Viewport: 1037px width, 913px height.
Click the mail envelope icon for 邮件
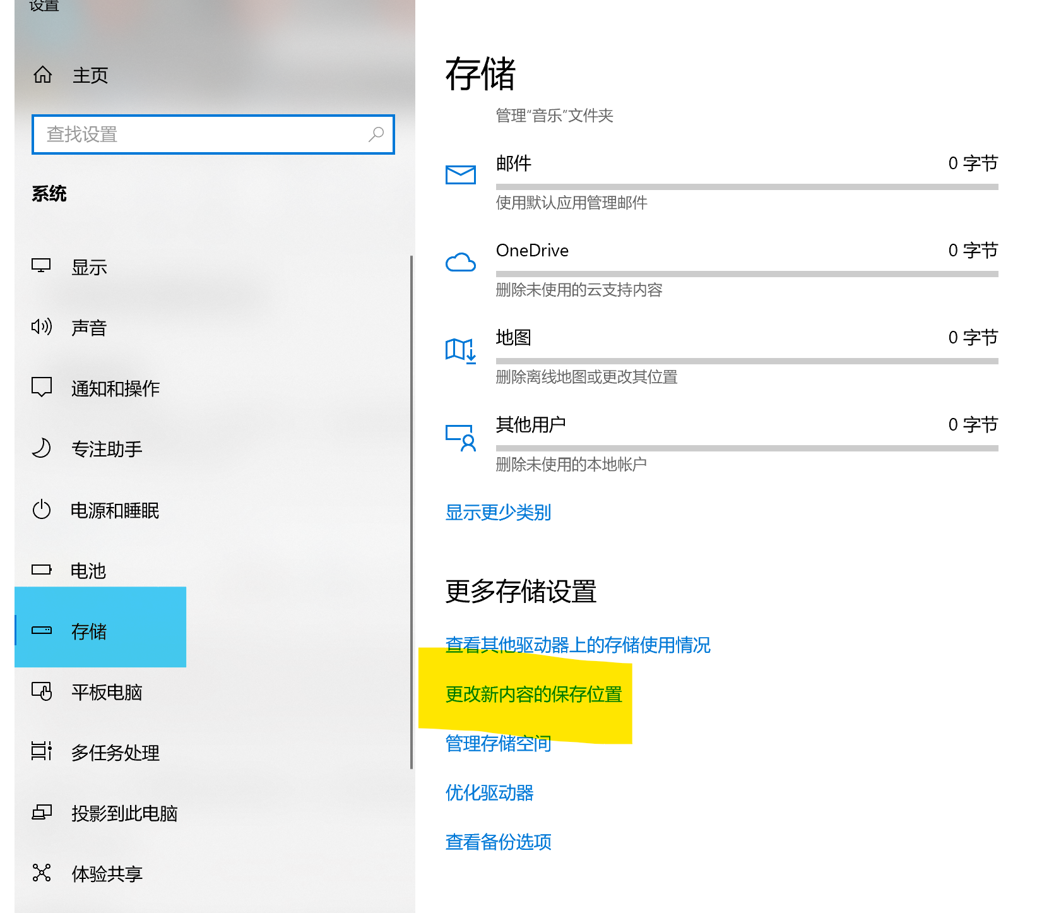[461, 175]
